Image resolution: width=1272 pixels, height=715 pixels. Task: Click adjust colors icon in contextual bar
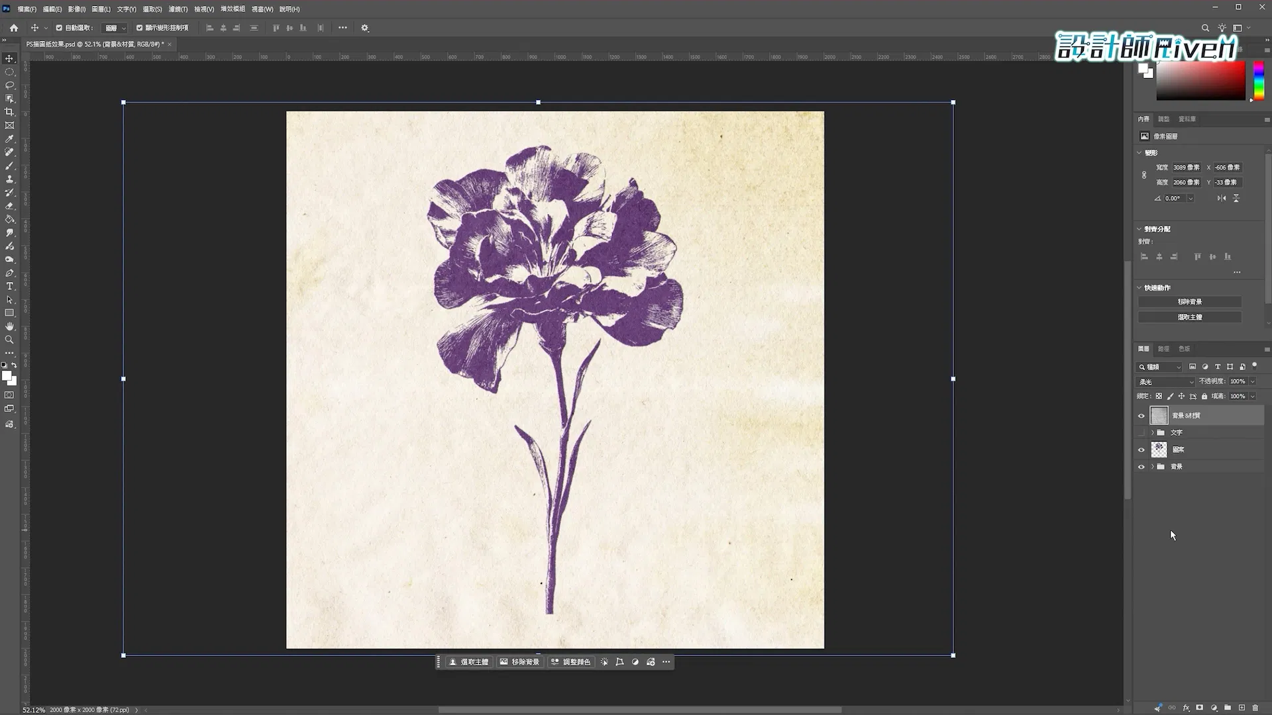pos(571,662)
